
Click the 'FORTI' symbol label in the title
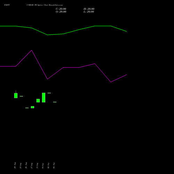click(7, 5)
